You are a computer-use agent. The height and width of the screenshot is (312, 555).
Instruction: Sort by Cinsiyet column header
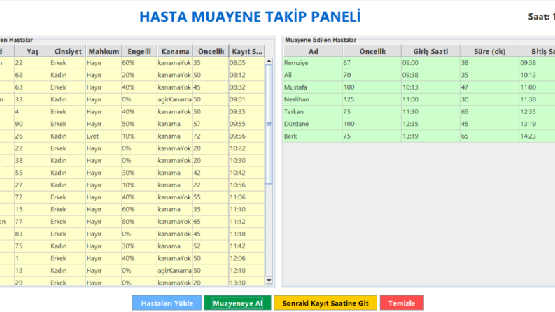68,51
